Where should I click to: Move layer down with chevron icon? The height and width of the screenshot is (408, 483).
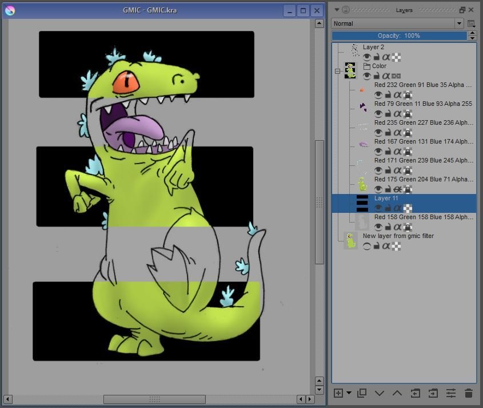coord(379,393)
